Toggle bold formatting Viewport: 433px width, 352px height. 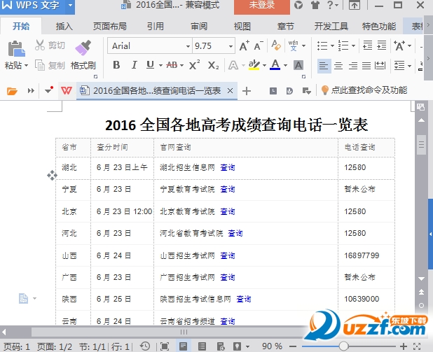pyautogui.click(x=116, y=65)
